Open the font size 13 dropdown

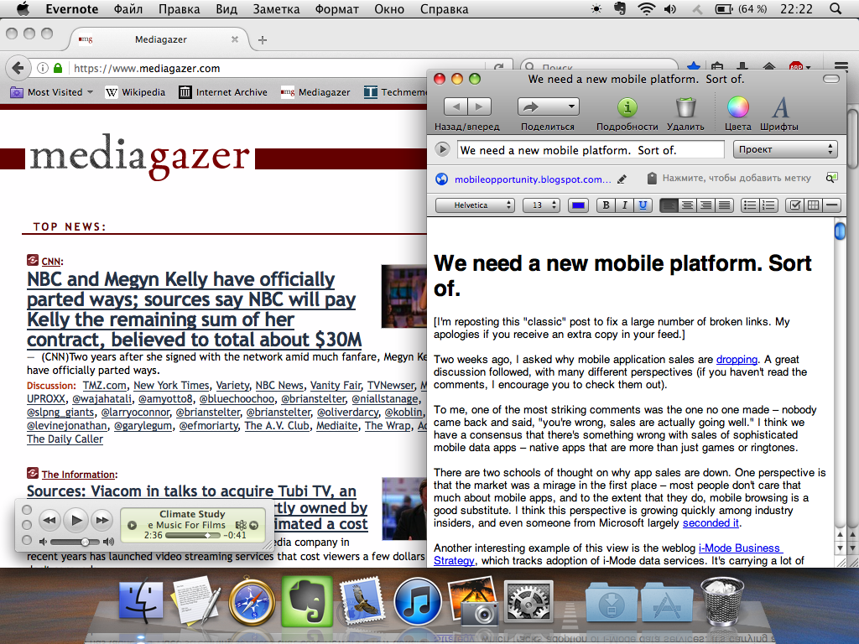tap(541, 205)
